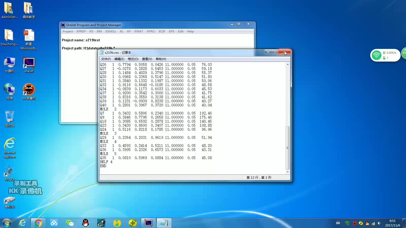Click Notepad scrollbar up arrow
Viewport: 406px width, 228px height.
[287, 64]
